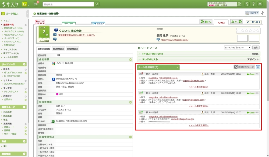Open メール送信履歴 in sidebar
Image resolution: width=269 pixels, height=157 pixels.
(x=10, y=57)
